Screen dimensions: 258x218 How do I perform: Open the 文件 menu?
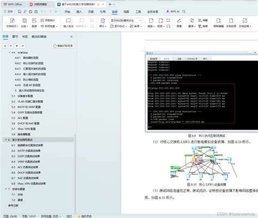point(8,11)
